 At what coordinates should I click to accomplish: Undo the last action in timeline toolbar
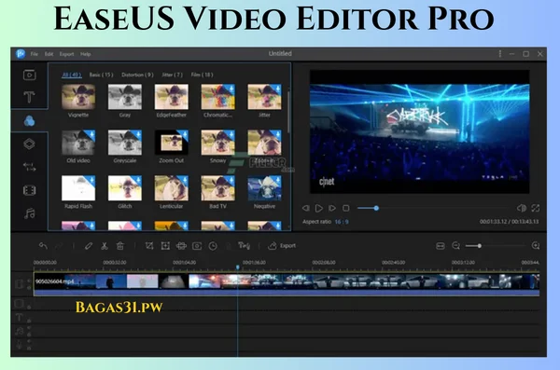pyautogui.click(x=43, y=245)
